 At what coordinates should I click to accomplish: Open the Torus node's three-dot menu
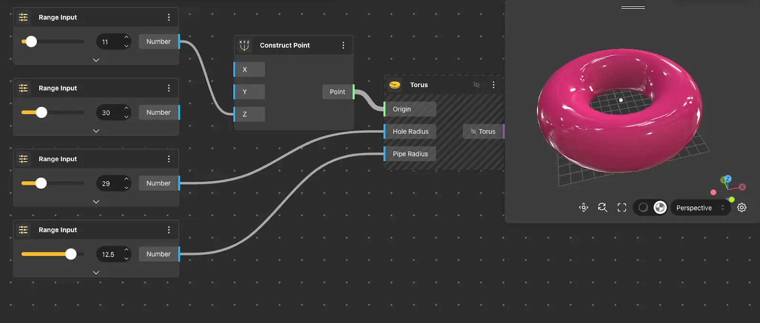[x=494, y=85]
